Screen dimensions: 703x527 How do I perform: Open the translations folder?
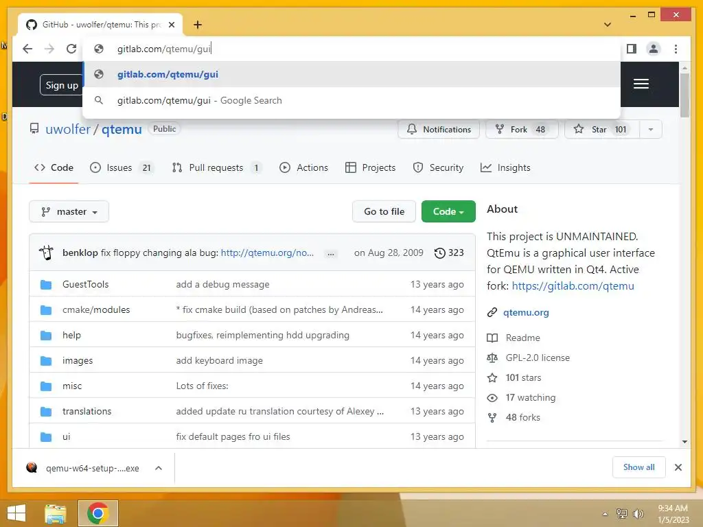click(87, 412)
